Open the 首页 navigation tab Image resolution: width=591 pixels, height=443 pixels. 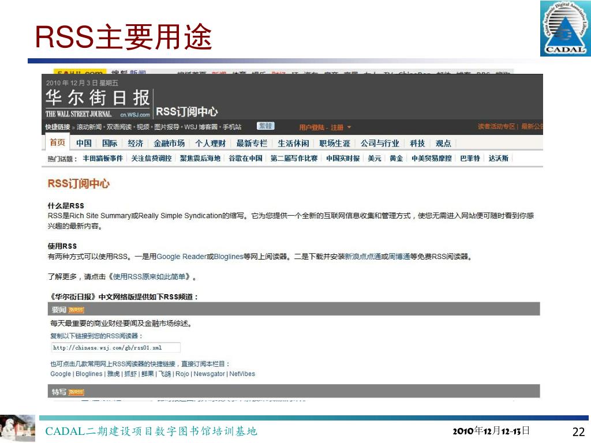coord(57,142)
